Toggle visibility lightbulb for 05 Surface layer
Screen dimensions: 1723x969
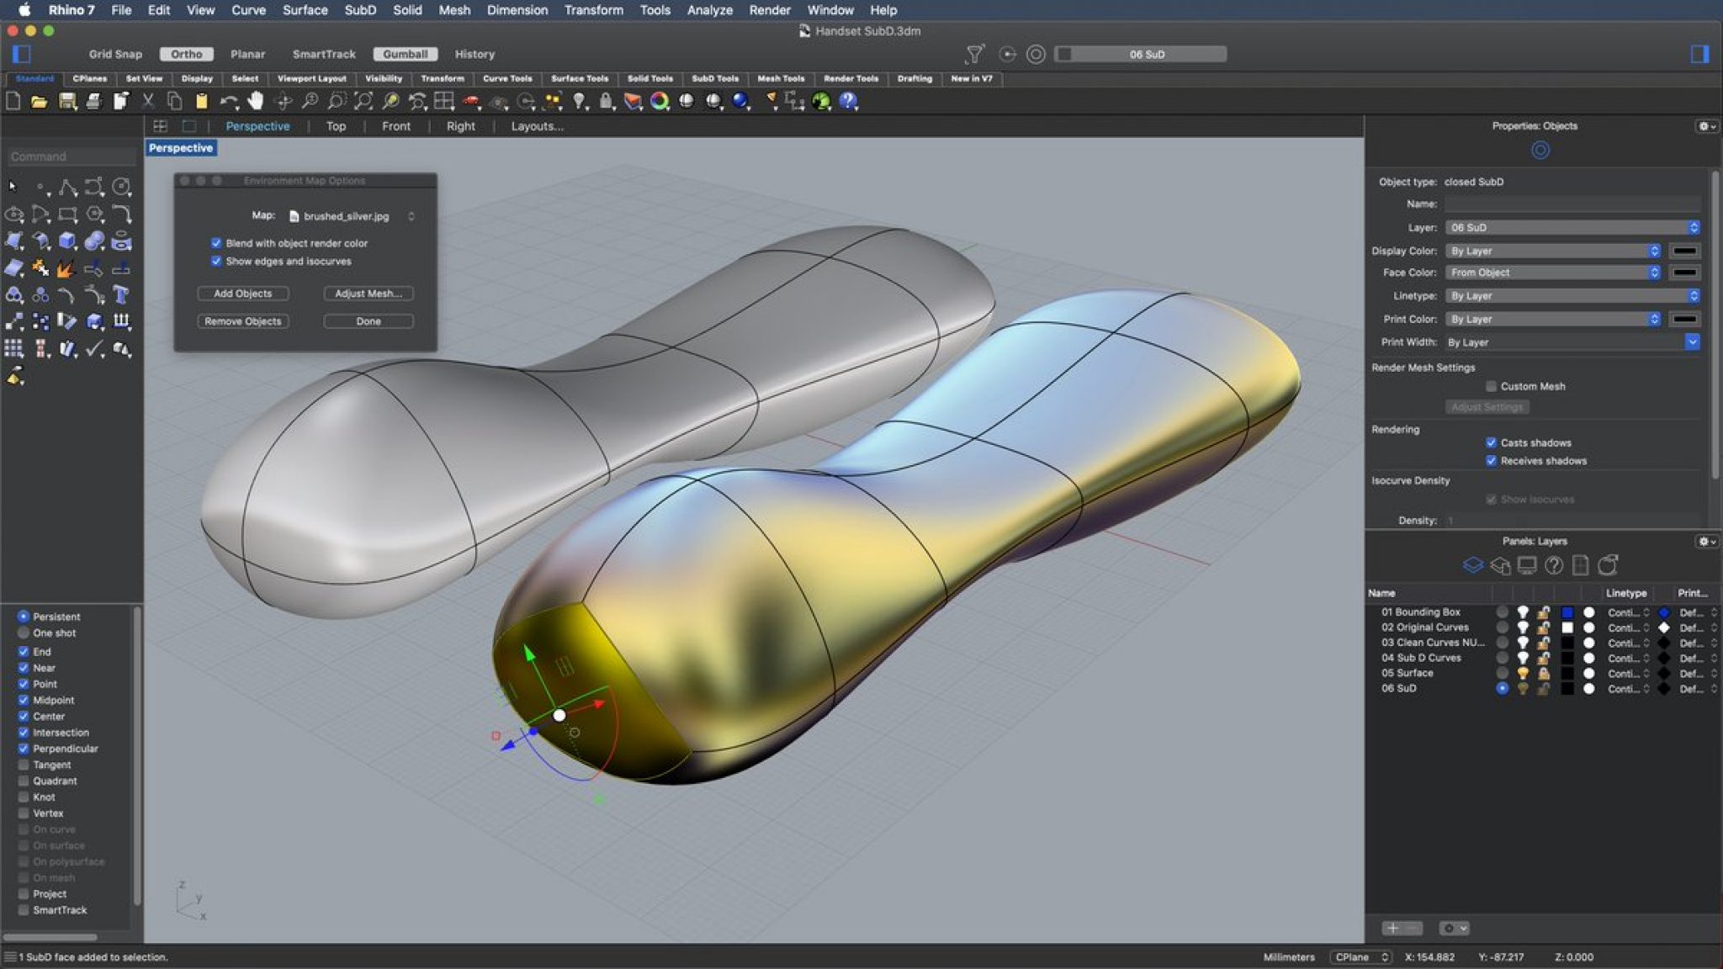click(x=1523, y=674)
